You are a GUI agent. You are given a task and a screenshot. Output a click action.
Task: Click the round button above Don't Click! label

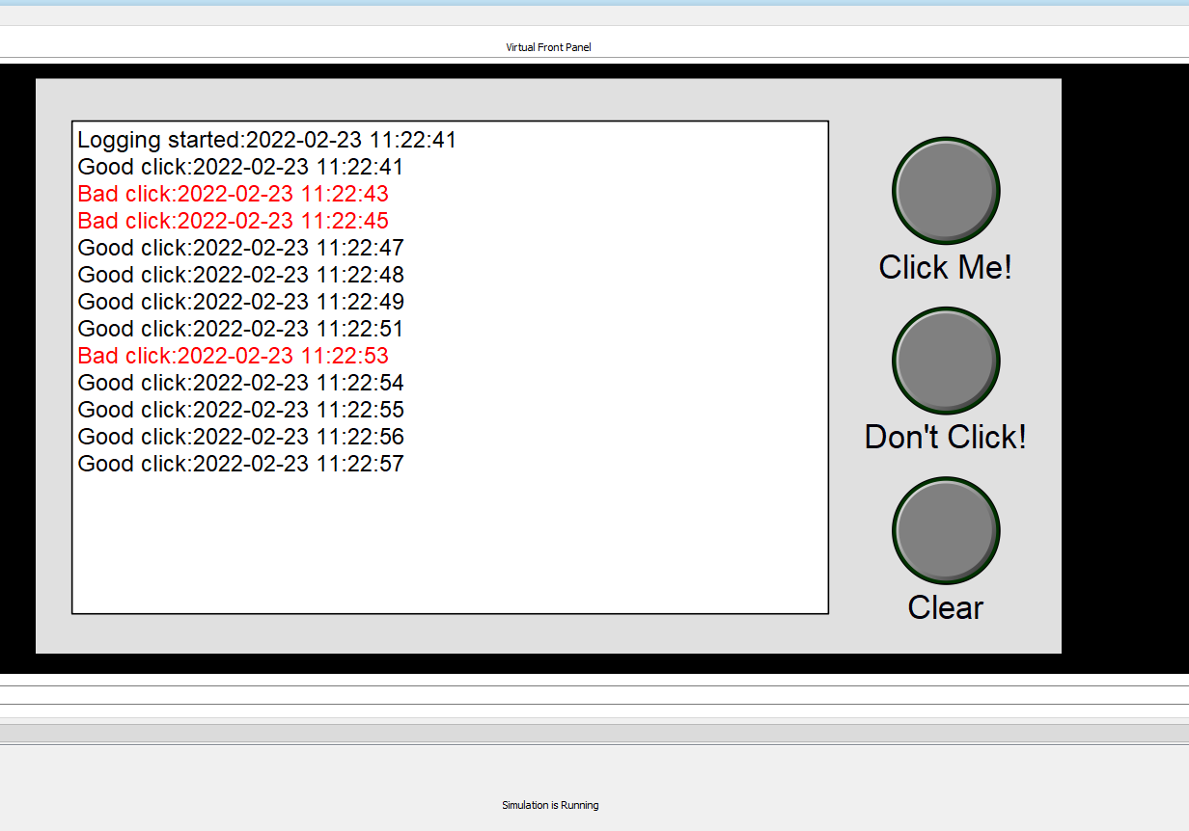(946, 360)
